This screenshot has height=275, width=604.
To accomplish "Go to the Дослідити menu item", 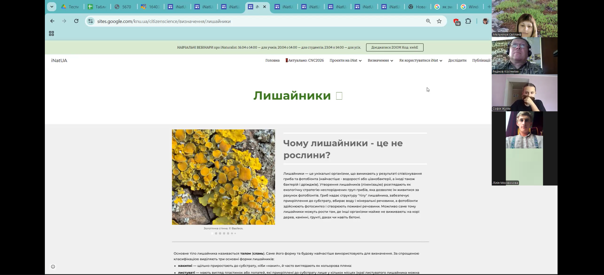I will 457,61.
